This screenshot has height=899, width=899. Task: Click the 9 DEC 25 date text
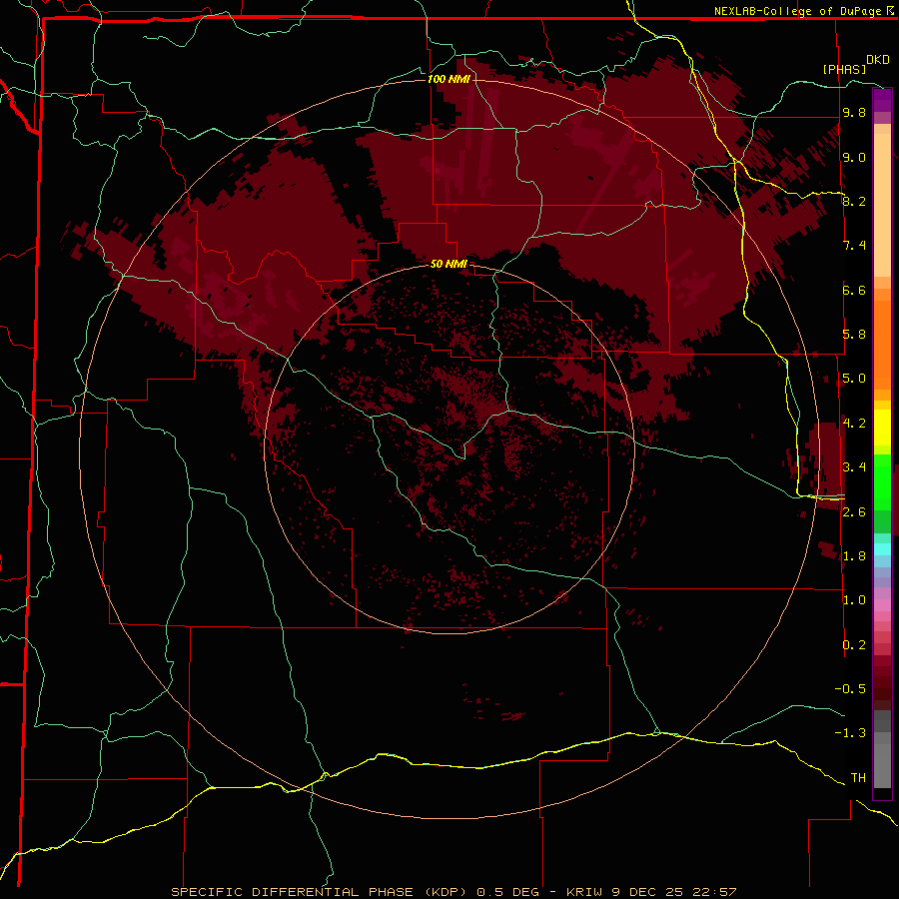(647, 892)
